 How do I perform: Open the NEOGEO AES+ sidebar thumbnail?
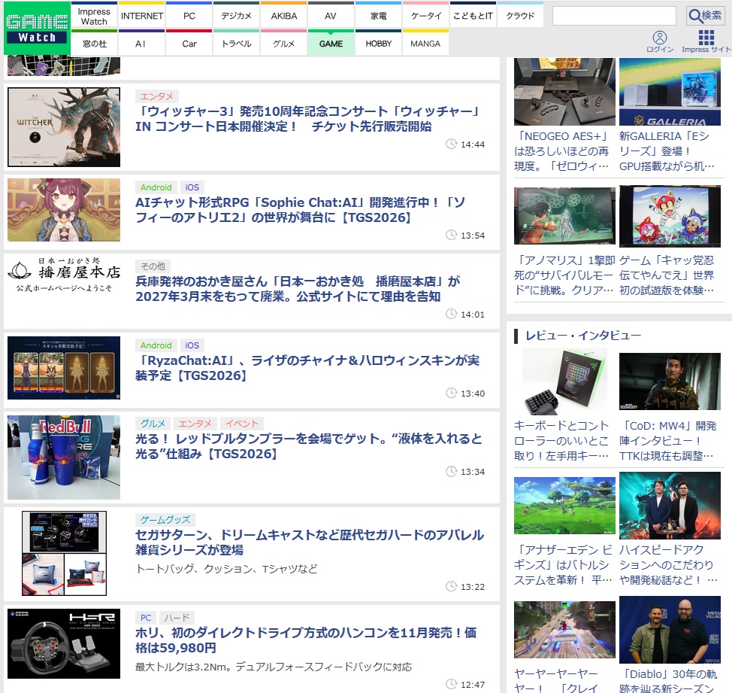[564, 92]
